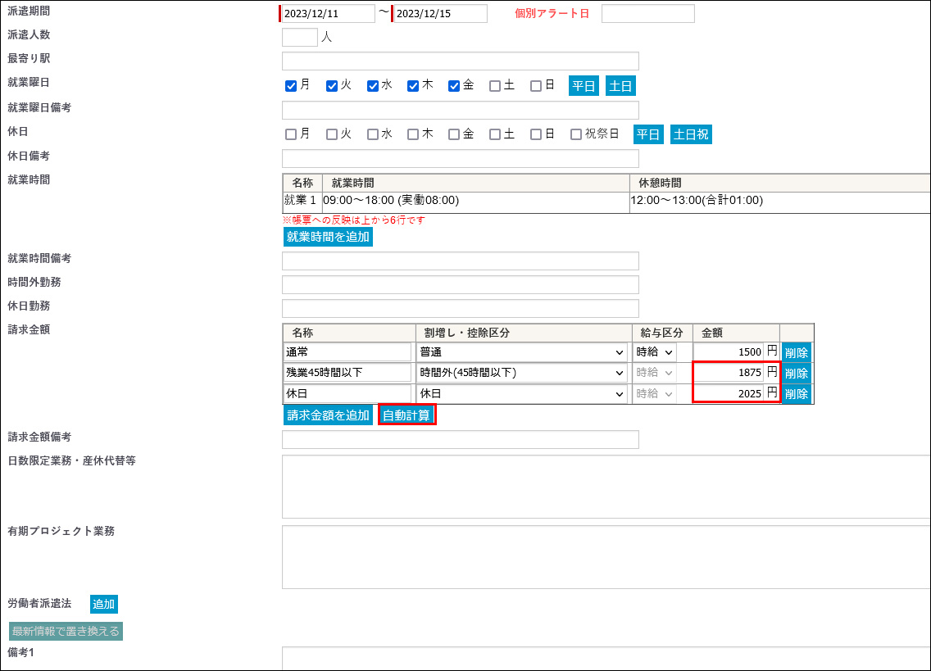Click 09:00～18:00 (実働08:00) cell
931x671 pixels.
tap(475, 201)
